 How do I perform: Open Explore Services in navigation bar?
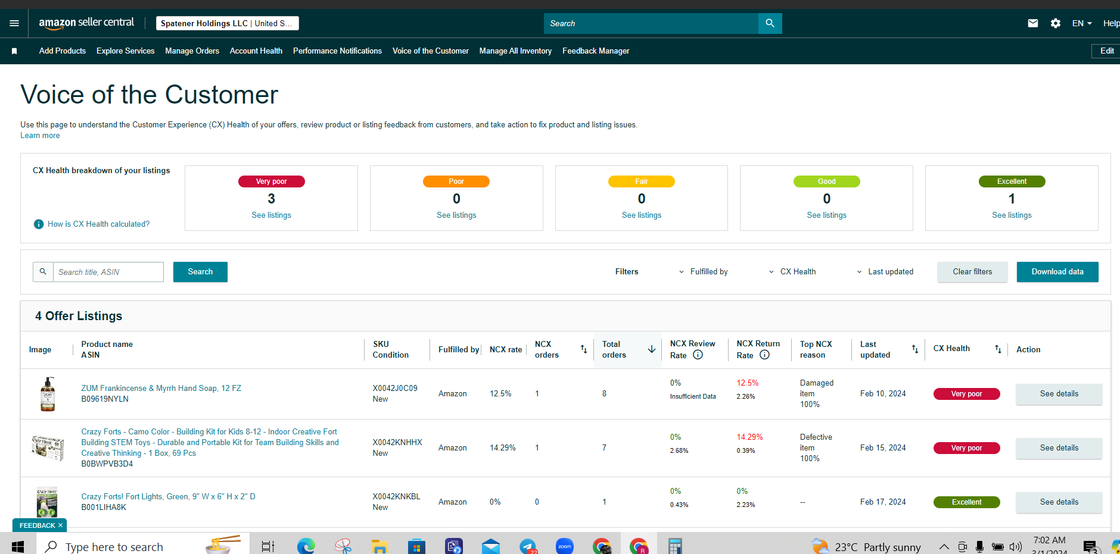126,51
